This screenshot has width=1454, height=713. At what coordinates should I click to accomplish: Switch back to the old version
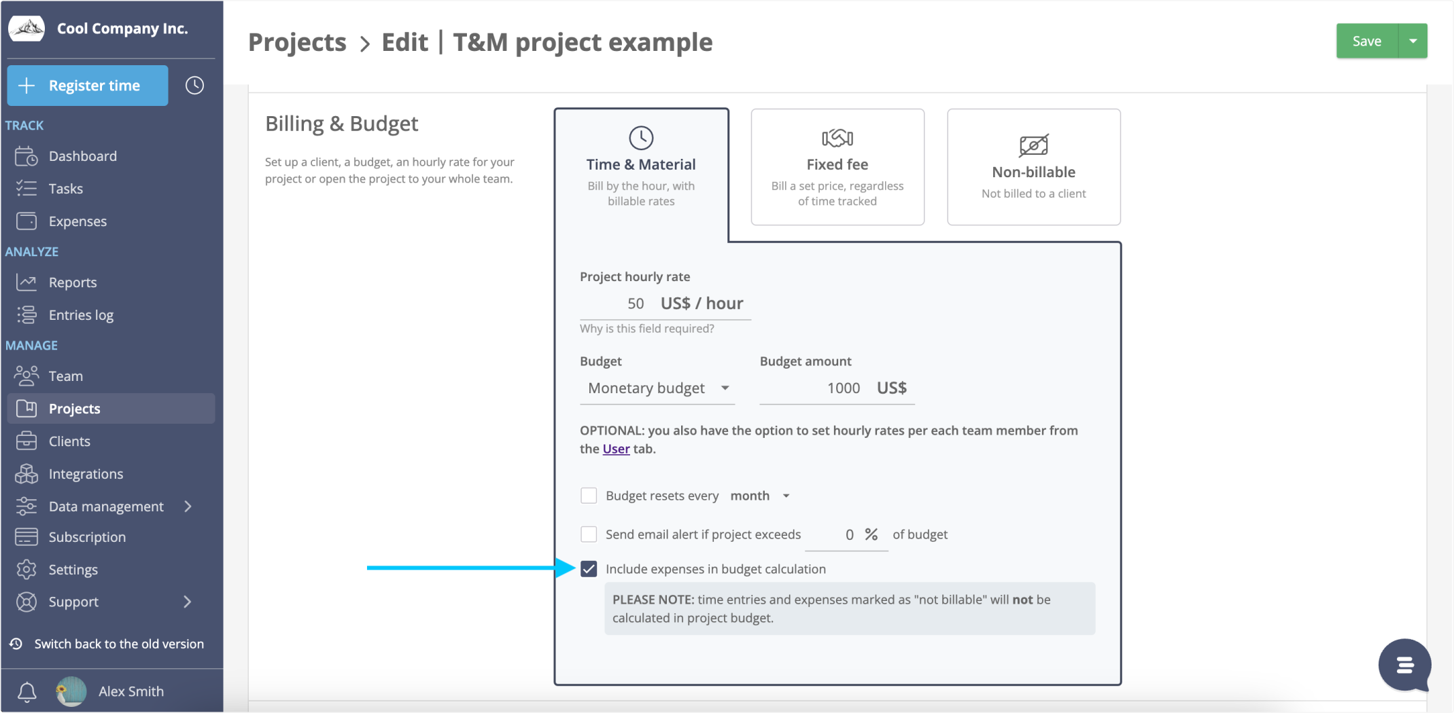(x=119, y=644)
